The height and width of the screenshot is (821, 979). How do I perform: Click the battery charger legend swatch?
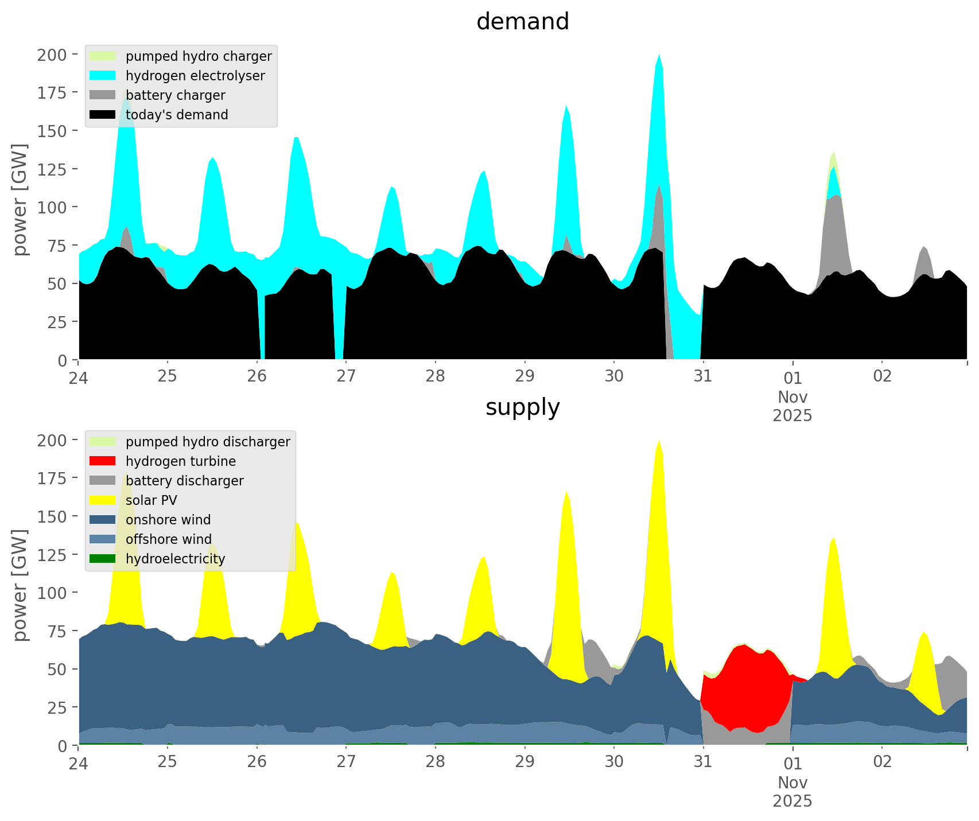(x=103, y=95)
